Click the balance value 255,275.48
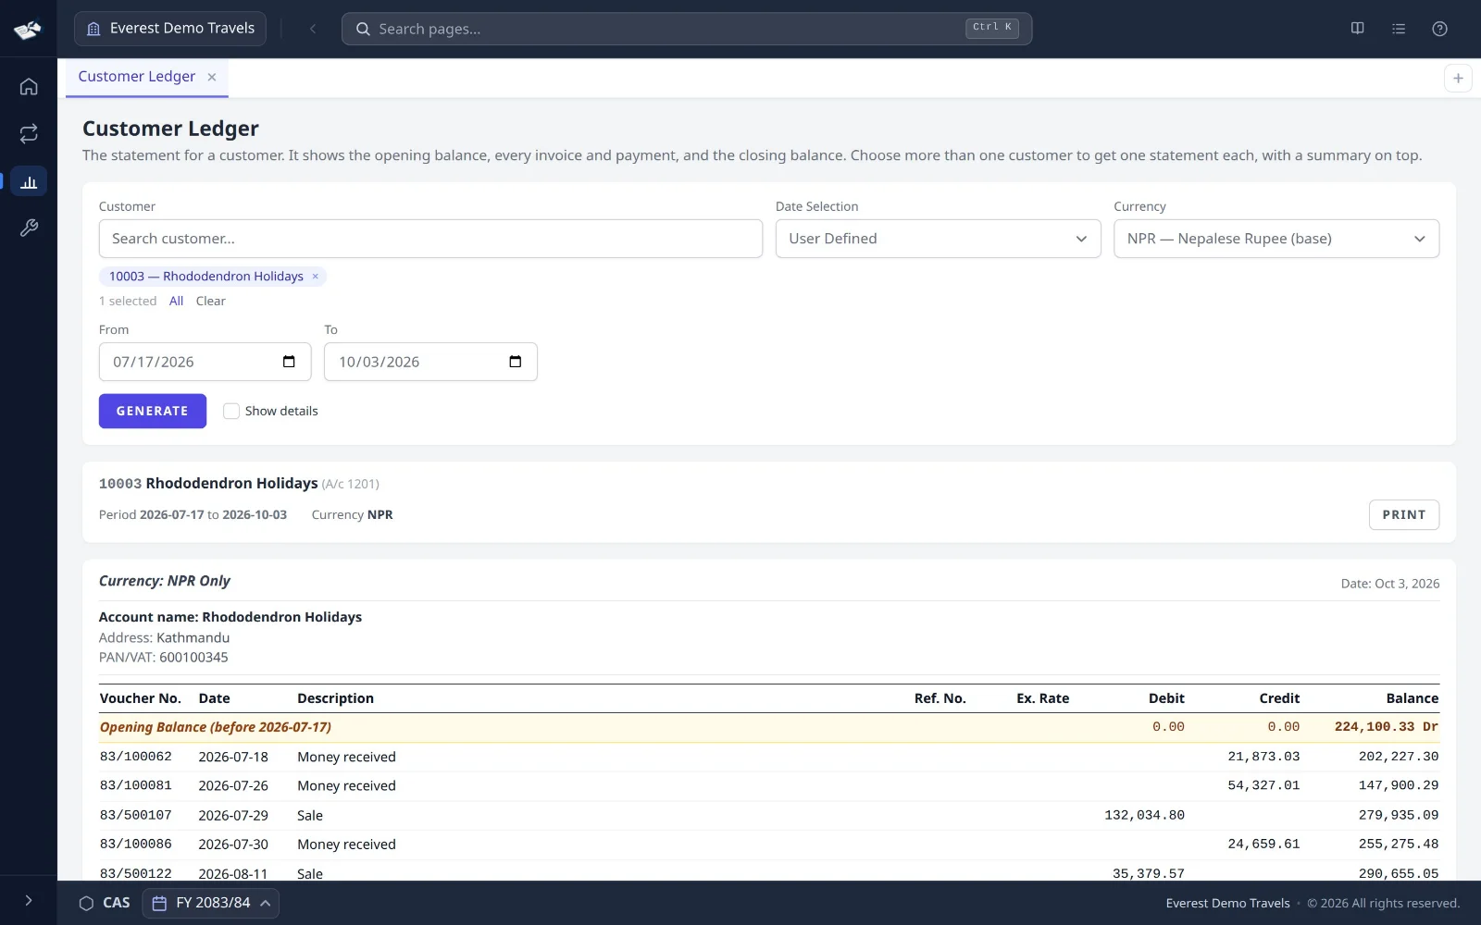Viewport: 1481px width, 925px height. pyautogui.click(x=1399, y=844)
